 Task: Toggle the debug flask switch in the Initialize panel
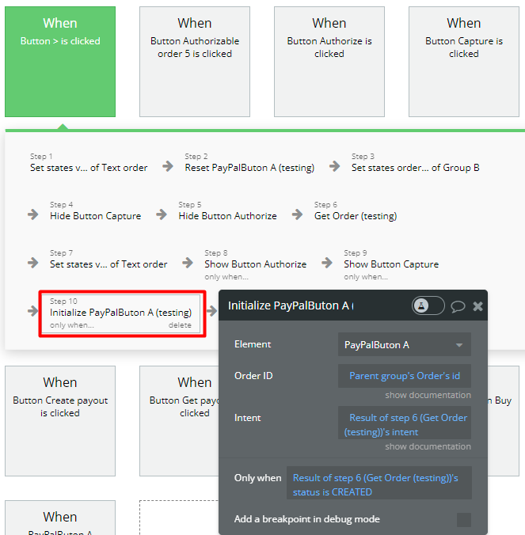pos(428,305)
